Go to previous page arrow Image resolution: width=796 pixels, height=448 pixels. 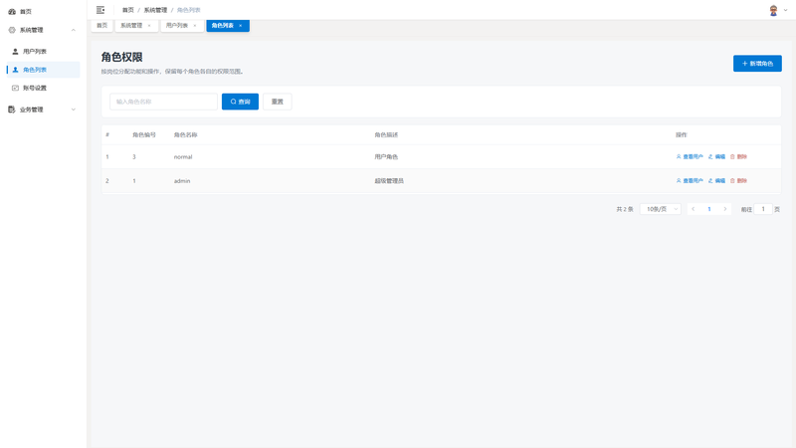(x=693, y=209)
